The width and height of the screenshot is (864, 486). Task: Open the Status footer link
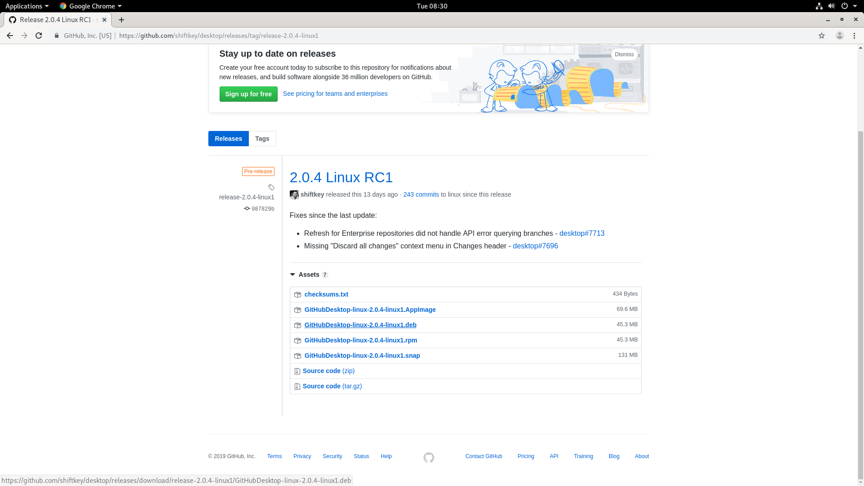coord(361,456)
